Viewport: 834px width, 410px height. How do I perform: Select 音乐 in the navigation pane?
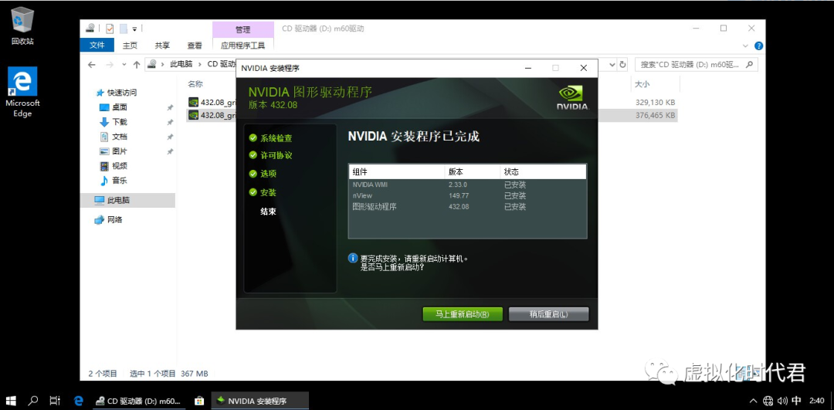tap(119, 180)
